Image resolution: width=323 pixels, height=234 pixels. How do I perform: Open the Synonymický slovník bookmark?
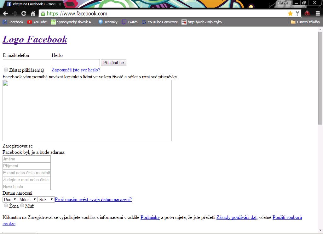pyautogui.click(x=72, y=22)
